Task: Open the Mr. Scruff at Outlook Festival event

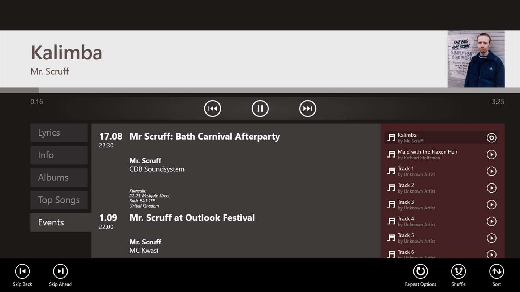Action: [192, 218]
